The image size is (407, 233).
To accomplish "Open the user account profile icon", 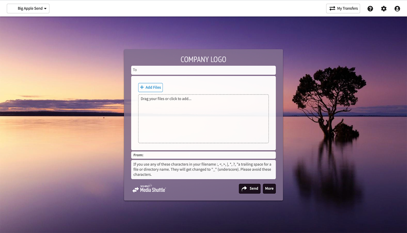I will (397, 9).
